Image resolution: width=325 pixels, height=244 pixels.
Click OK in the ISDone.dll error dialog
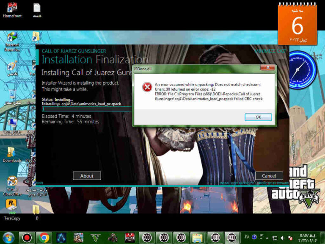[x=258, y=117]
